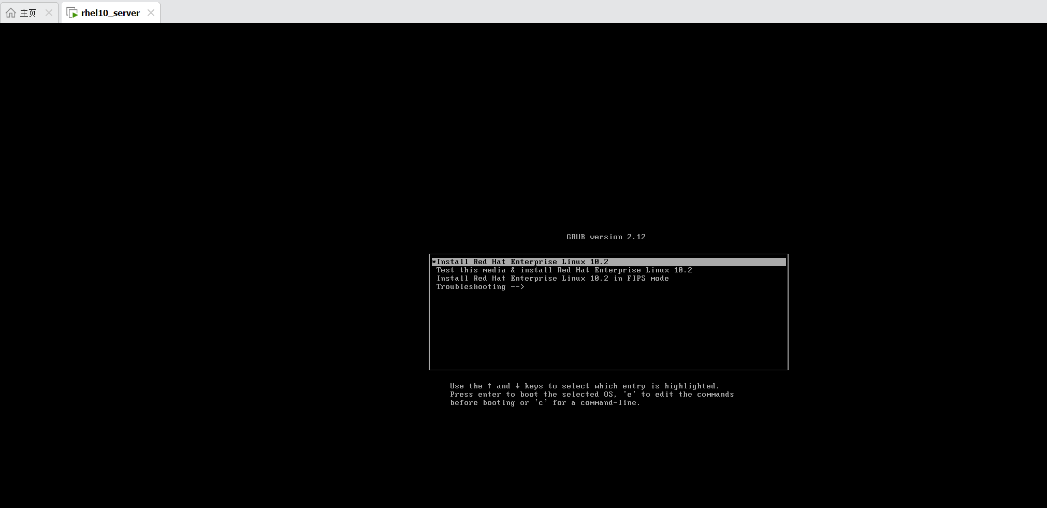The image size is (1047, 508).
Task: Close the rhel10_server tab
Action: coord(151,12)
